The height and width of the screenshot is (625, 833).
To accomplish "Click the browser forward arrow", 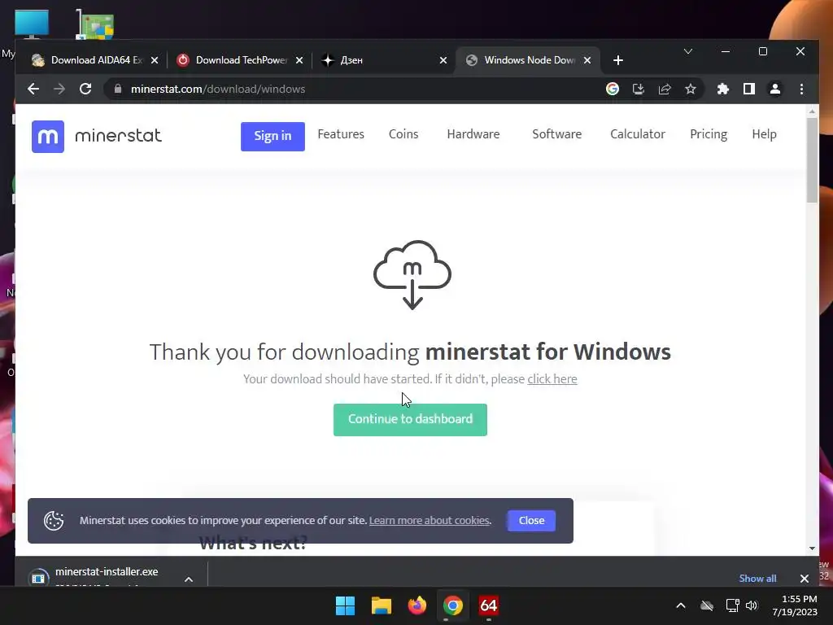I will tap(59, 89).
